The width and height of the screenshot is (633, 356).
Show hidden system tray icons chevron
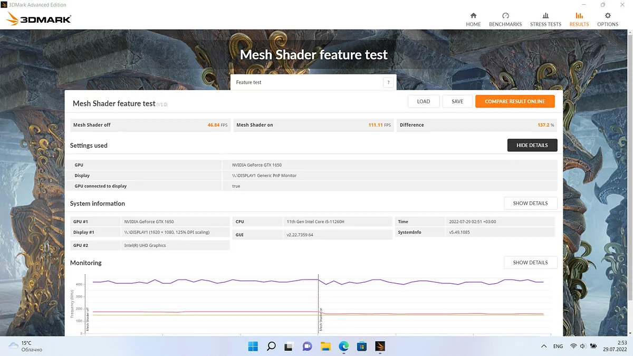click(544, 347)
